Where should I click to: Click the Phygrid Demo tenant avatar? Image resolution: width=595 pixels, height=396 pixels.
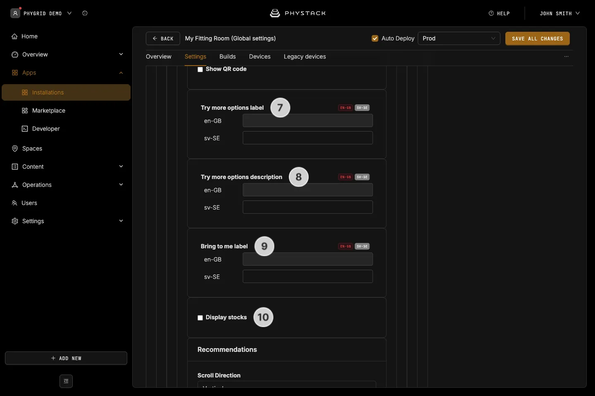point(15,13)
